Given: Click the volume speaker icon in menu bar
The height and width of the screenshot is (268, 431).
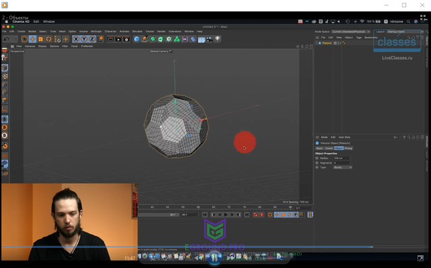Looking at the screenshot, I should click(x=339, y=22).
